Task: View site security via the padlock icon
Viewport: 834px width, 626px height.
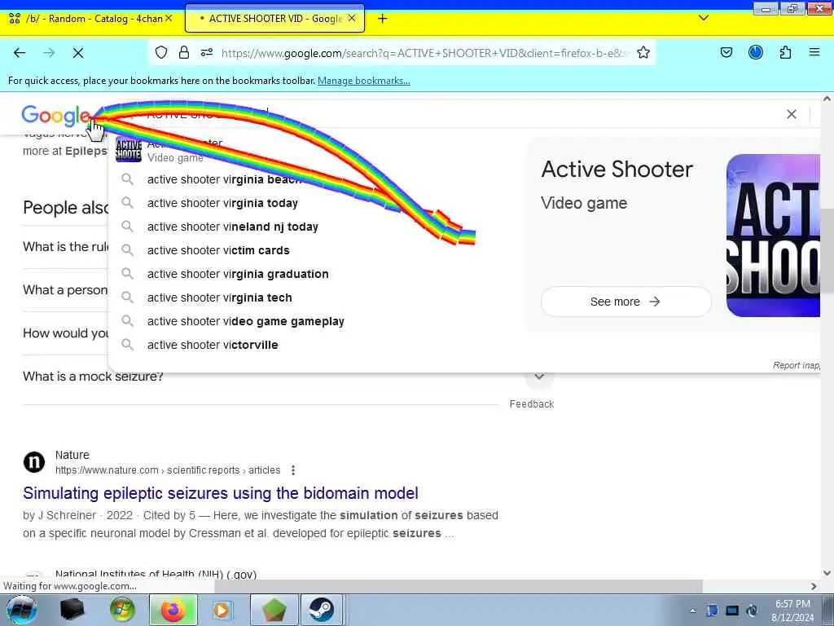Action: 184,52
